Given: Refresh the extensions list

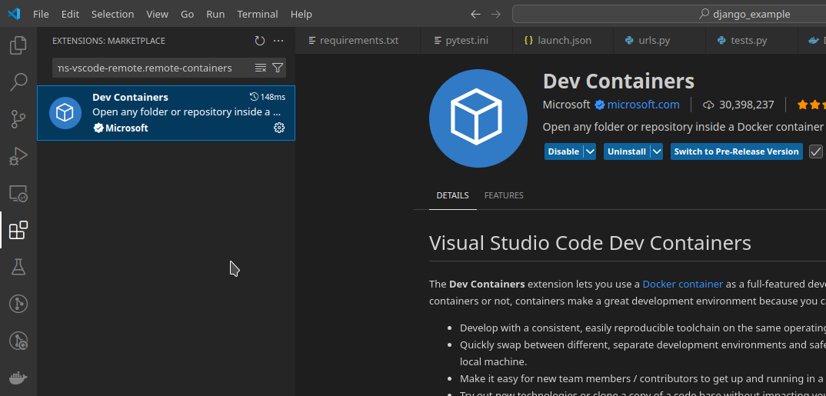Looking at the screenshot, I should tap(260, 41).
